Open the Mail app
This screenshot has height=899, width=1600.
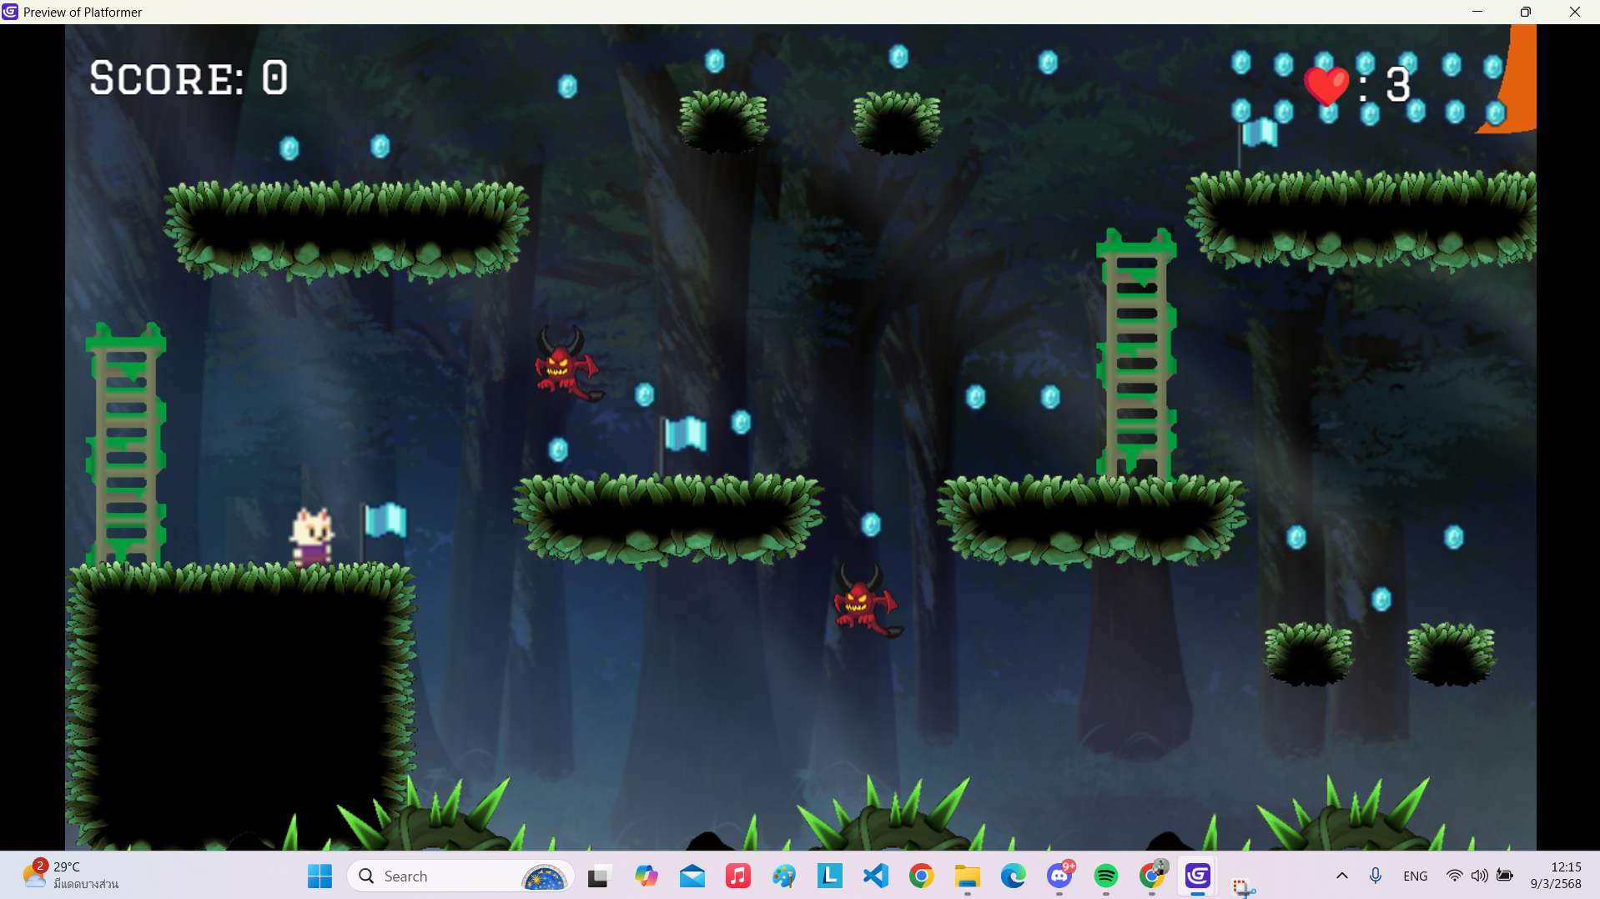click(x=692, y=876)
